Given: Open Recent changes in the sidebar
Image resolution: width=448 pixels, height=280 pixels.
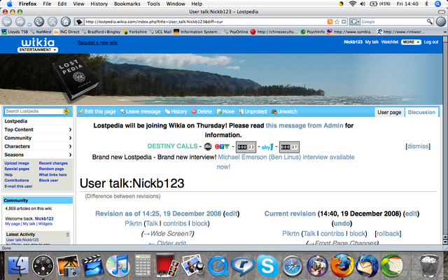Looking at the screenshot, I should (x=53, y=163).
